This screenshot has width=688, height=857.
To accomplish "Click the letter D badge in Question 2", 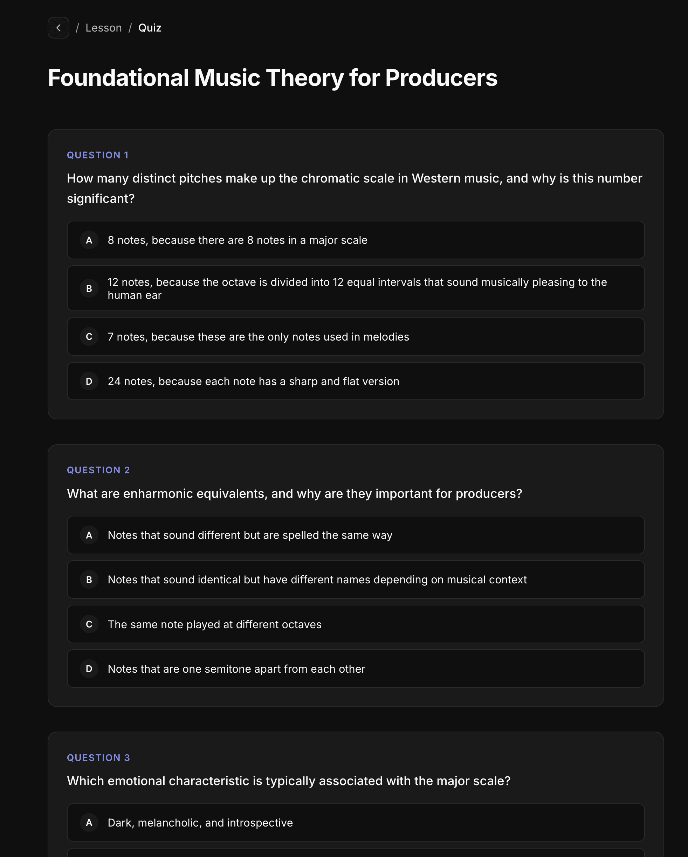I will (89, 669).
